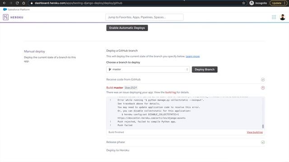Click the 'Build finished' status text
Image resolution: width=289 pixels, height=162 pixels.
coord(116,132)
